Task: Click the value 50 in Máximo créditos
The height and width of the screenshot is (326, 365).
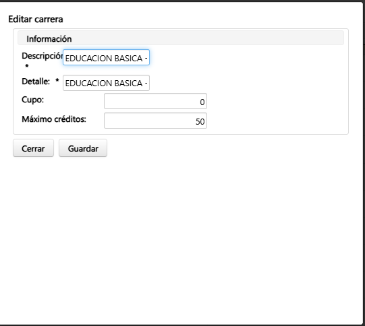Action: tap(200, 121)
